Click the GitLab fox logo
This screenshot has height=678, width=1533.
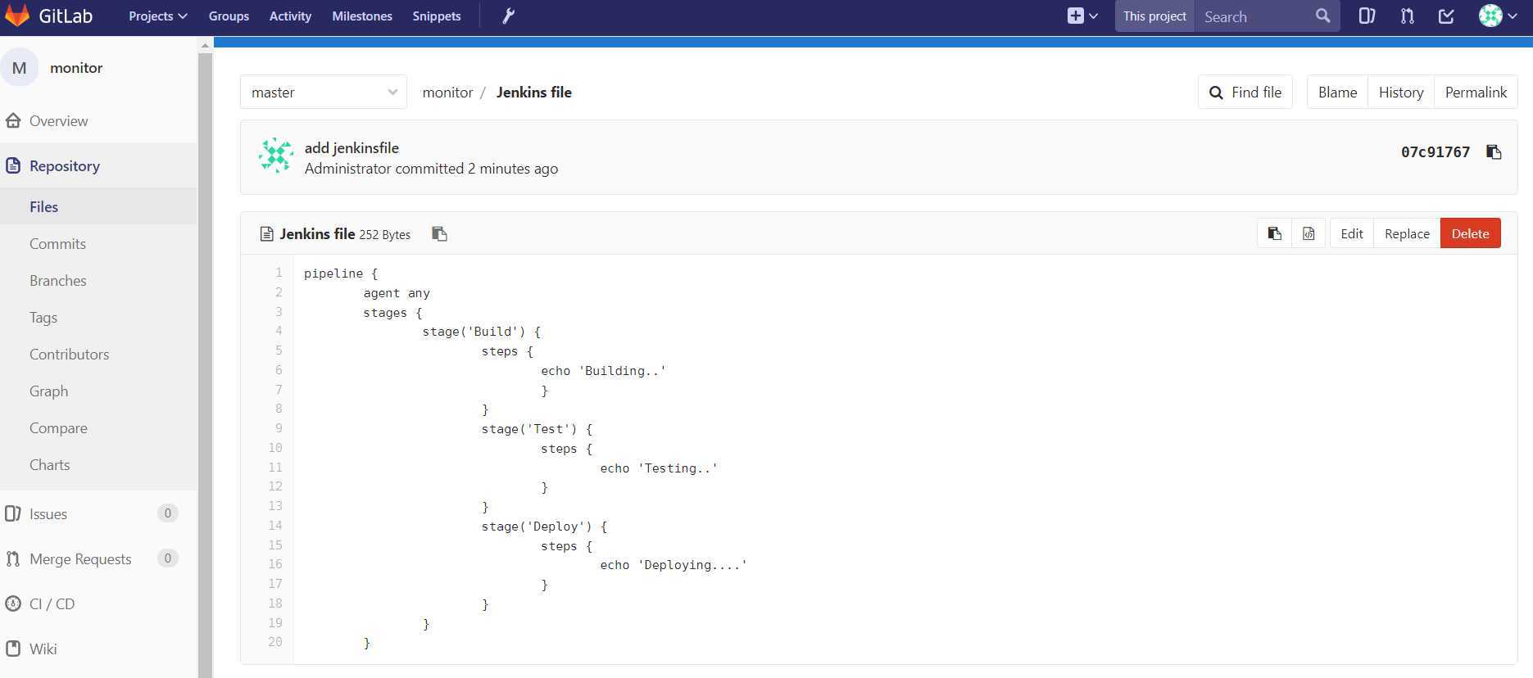click(18, 16)
